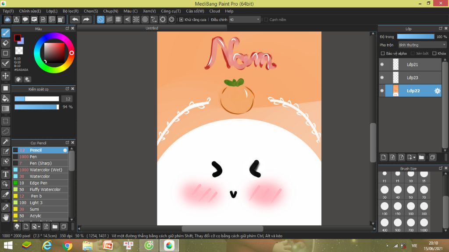The height and width of the screenshot is (252, 449).
Task: Open the Công cụ(T) menu
Action: pos(171,11)
